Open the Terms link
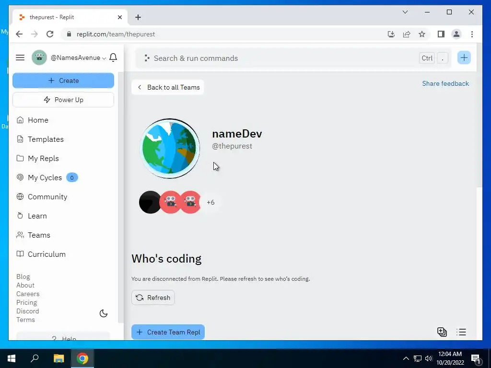 pos(26,320)
